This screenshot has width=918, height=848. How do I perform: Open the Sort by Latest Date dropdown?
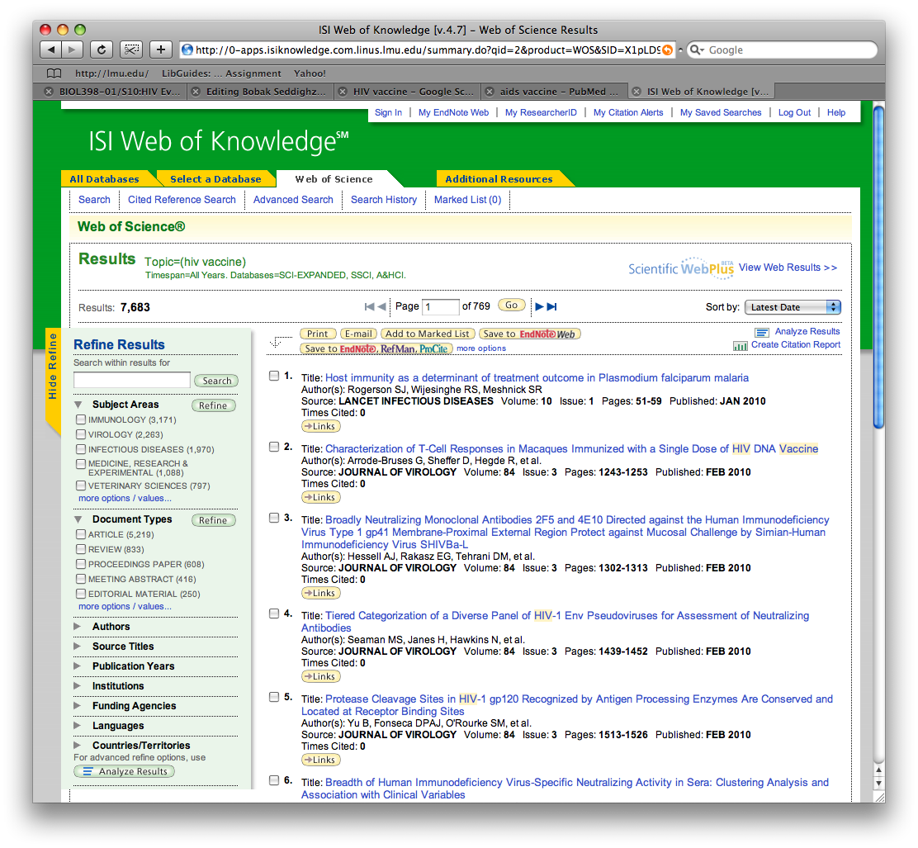tap(792, 307)
